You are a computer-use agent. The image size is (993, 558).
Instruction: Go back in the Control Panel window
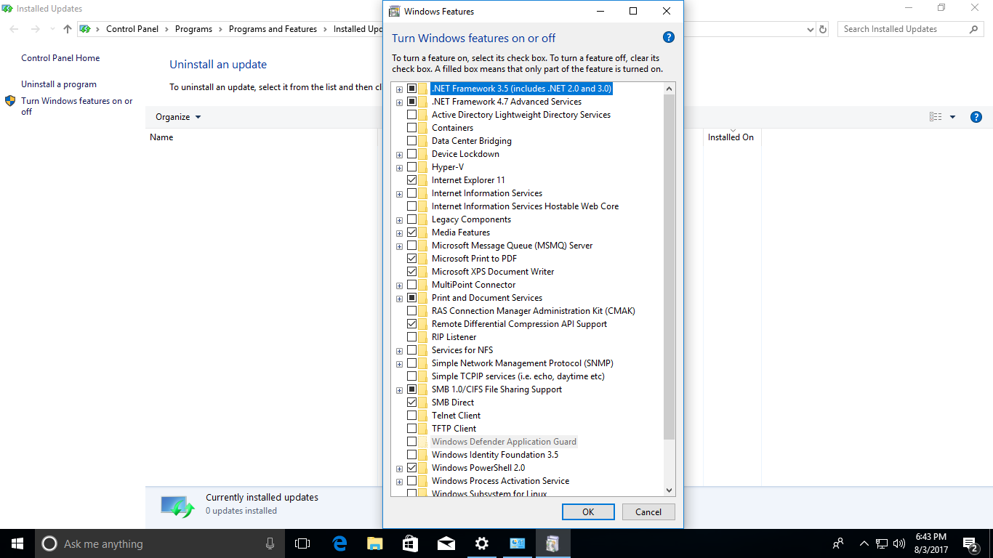click(x=15, y=29)
